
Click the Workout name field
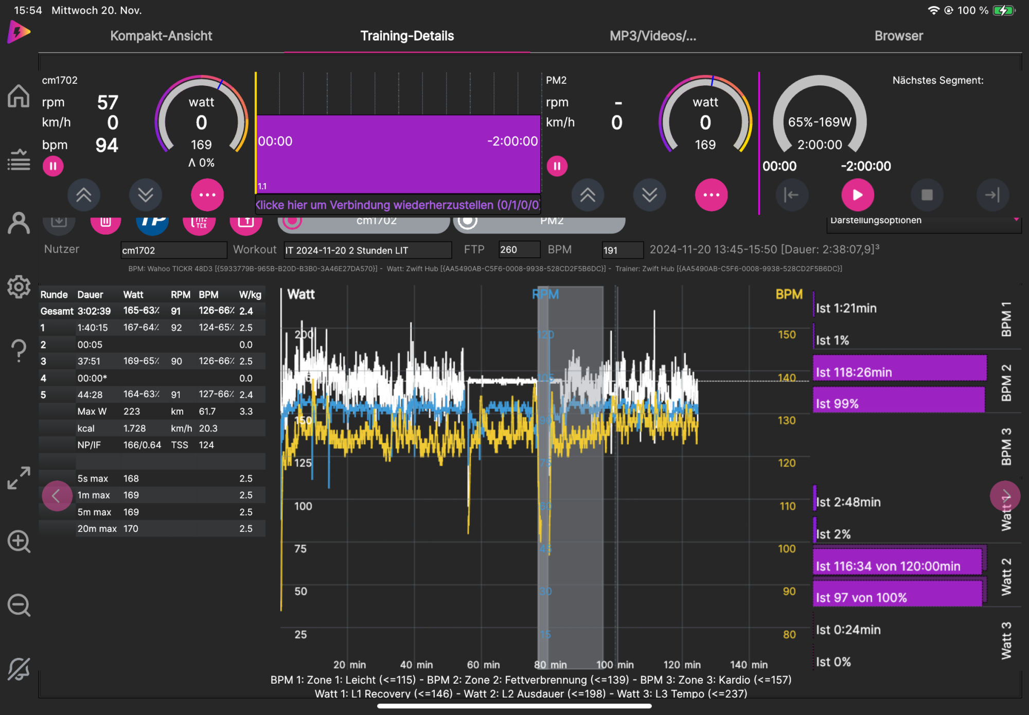[x=367, y=250]
